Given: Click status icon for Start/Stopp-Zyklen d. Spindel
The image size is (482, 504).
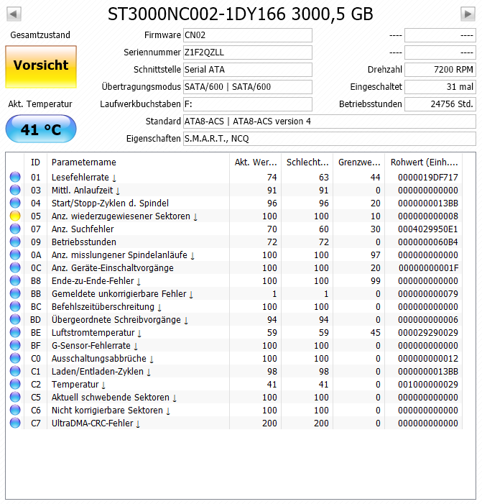Looking at the screenshot, I should [15, 203].
